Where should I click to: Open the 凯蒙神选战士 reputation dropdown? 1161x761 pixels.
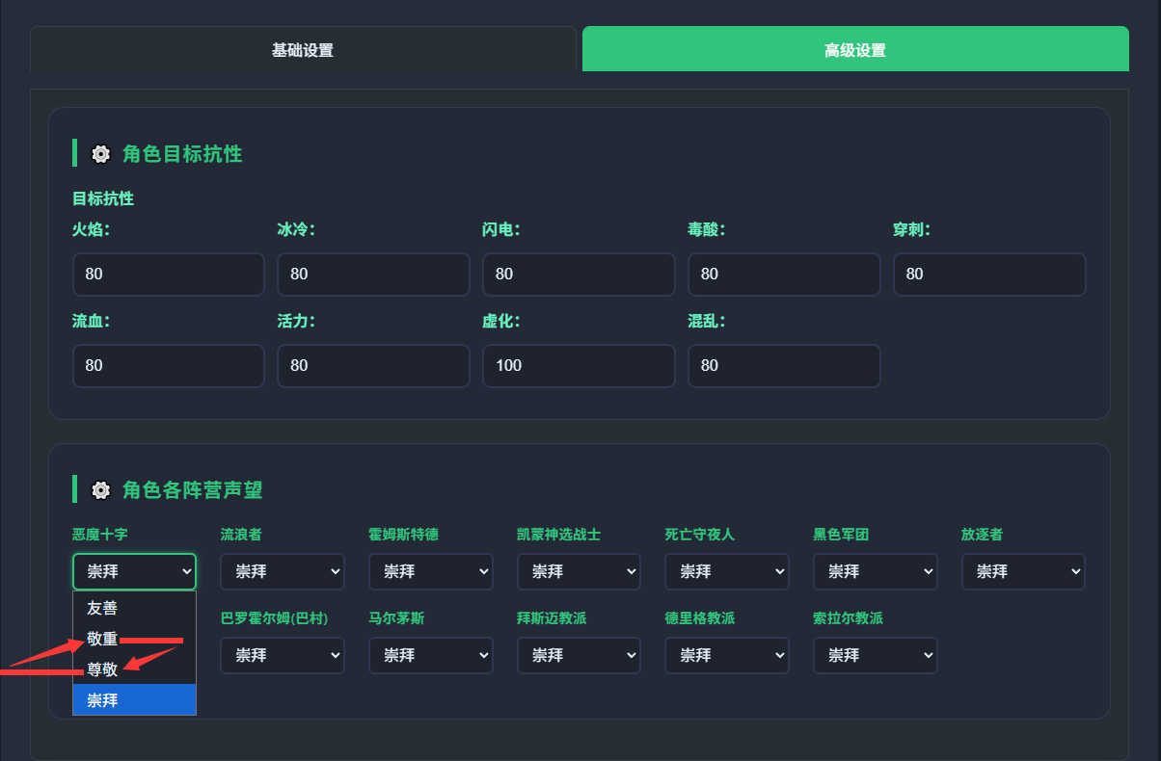(x=579, y=571)
